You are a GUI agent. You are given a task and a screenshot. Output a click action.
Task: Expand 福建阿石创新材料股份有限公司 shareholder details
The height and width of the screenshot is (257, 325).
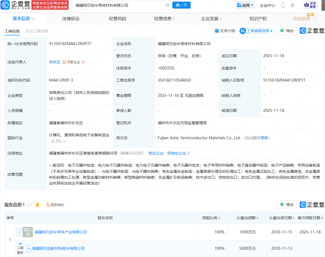(x=29, y=248)
